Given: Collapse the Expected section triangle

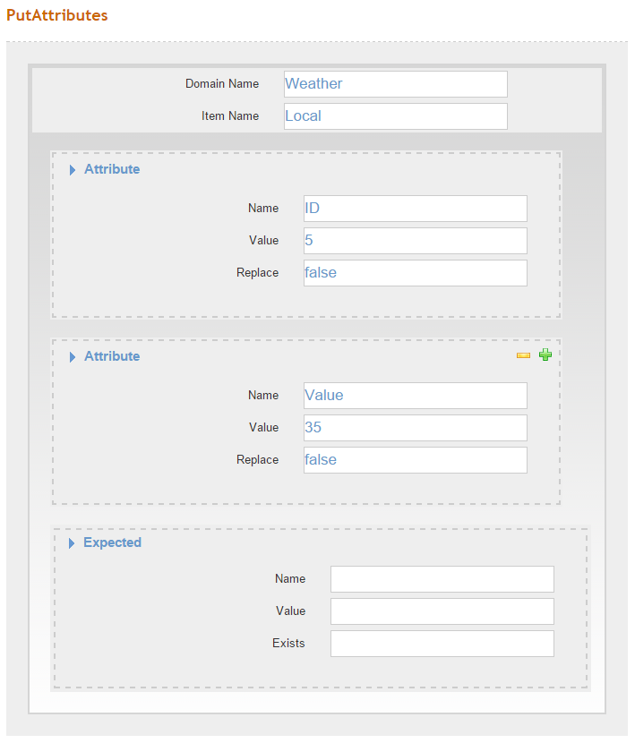Looking at the screenshot, I should [72, 543].
